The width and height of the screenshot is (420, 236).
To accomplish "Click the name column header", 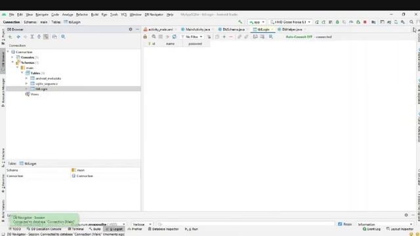I will point(170,44).
